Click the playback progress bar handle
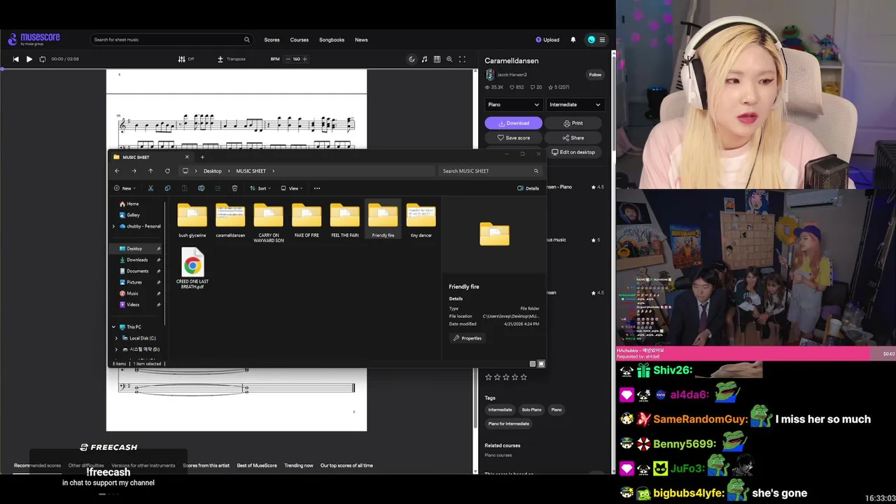 point(2,69)
